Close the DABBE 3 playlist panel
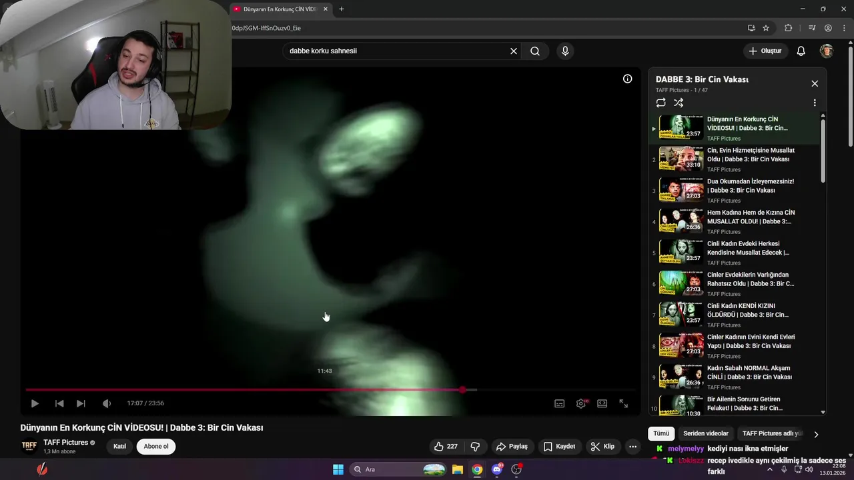The image size is (854, 480). (815, 83)
